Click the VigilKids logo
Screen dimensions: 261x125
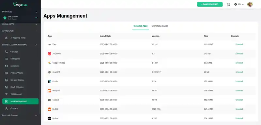(x=20, y=5)
